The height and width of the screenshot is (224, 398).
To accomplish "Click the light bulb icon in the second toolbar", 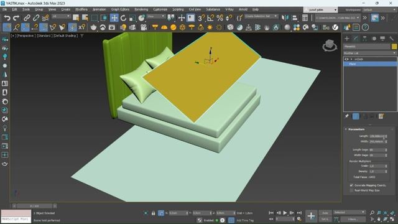I will [x=123, y=27].
